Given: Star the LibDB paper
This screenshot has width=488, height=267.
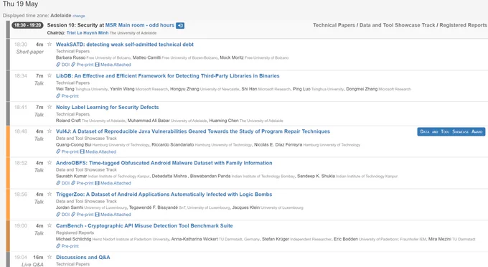Looking at the screenshot, I should 50,75.
